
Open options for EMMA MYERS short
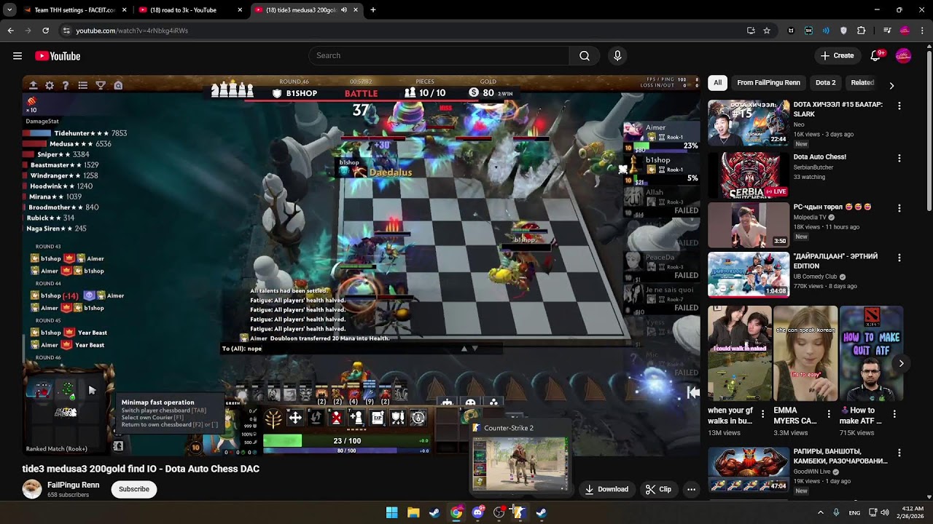click(829, 413)
